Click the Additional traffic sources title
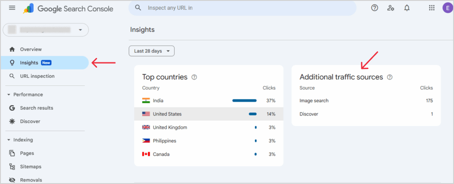 point(341,77)
